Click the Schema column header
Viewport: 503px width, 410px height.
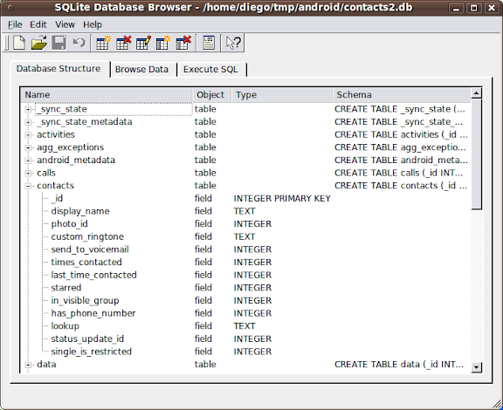[402, 95]
